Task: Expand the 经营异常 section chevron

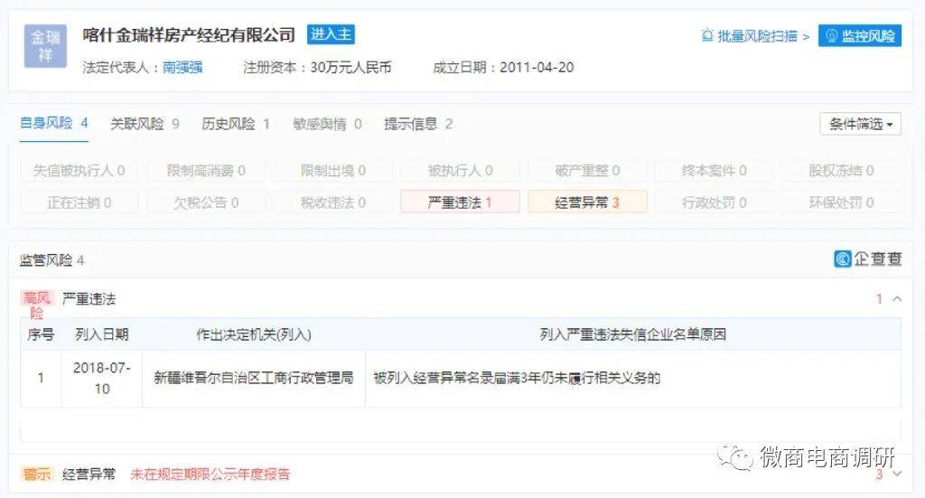Action: click(896, 474)
